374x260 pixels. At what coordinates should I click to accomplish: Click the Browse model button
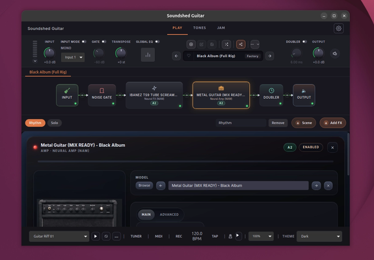(x=144, y=185)
